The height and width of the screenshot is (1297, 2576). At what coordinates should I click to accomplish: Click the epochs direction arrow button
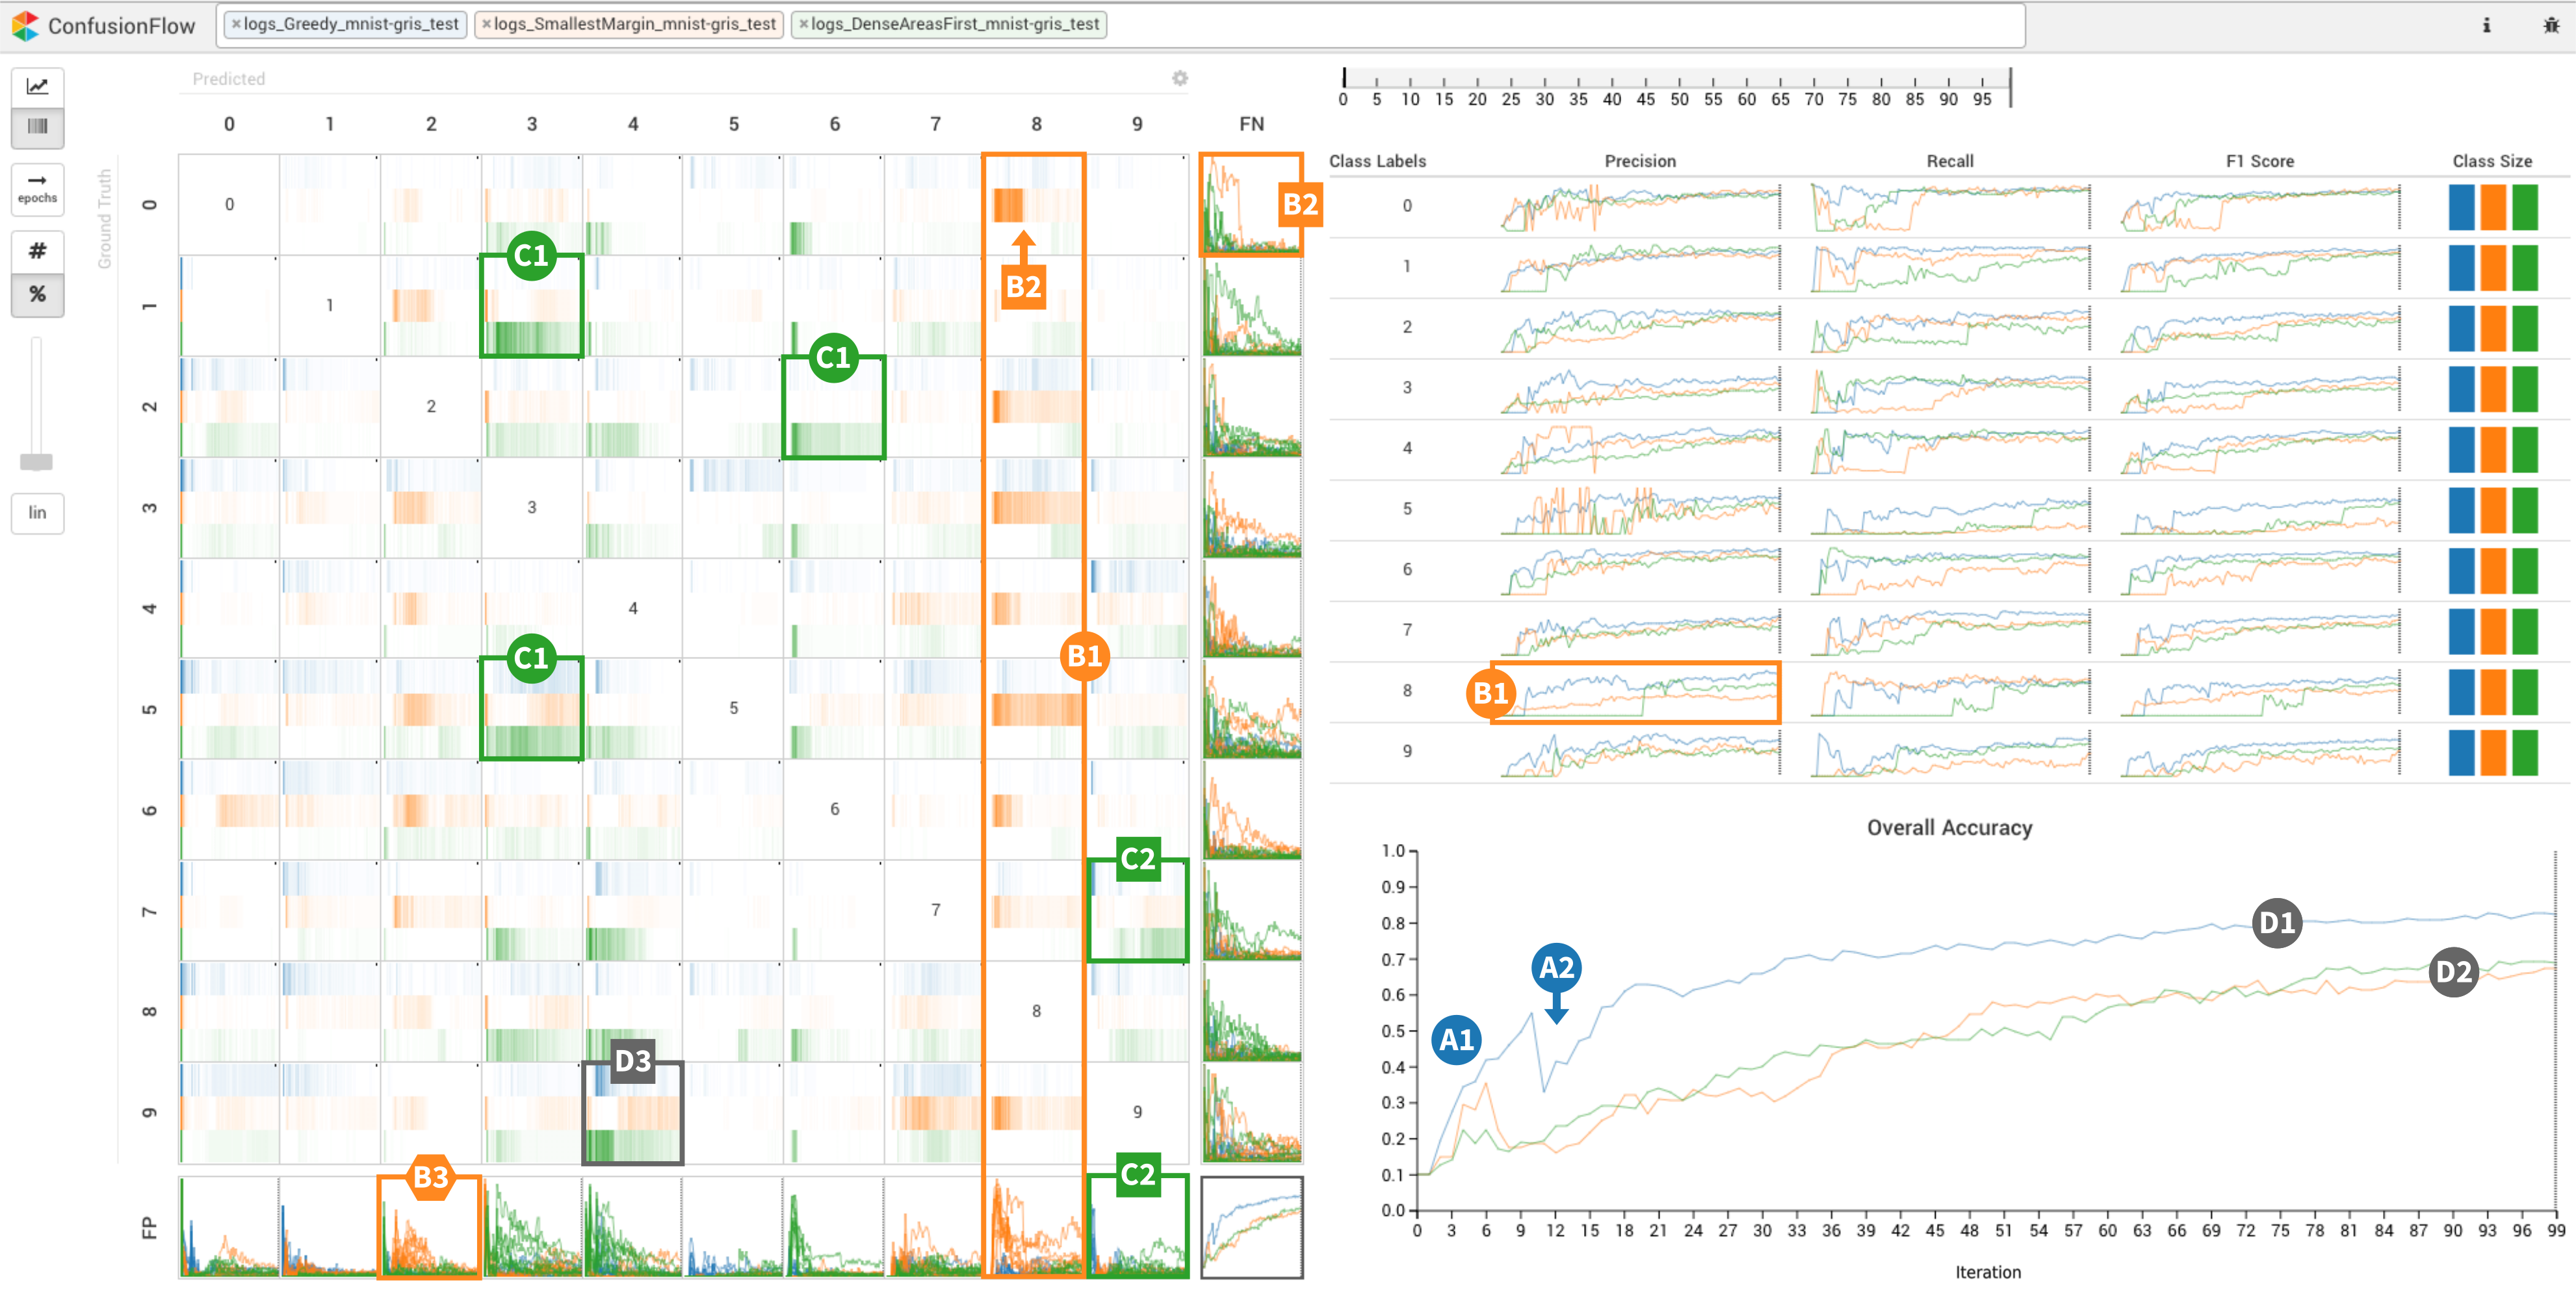tap(37, 188)
